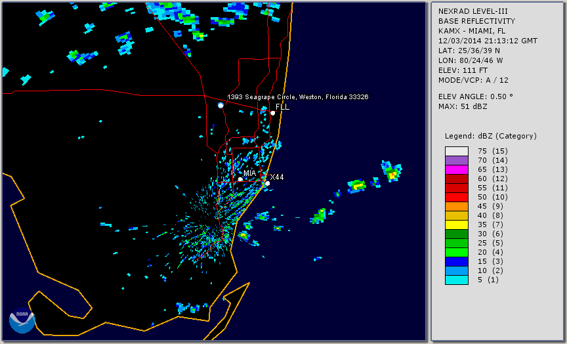
Task: Click the FLL airport marker dot
Action: coord(272,113)
